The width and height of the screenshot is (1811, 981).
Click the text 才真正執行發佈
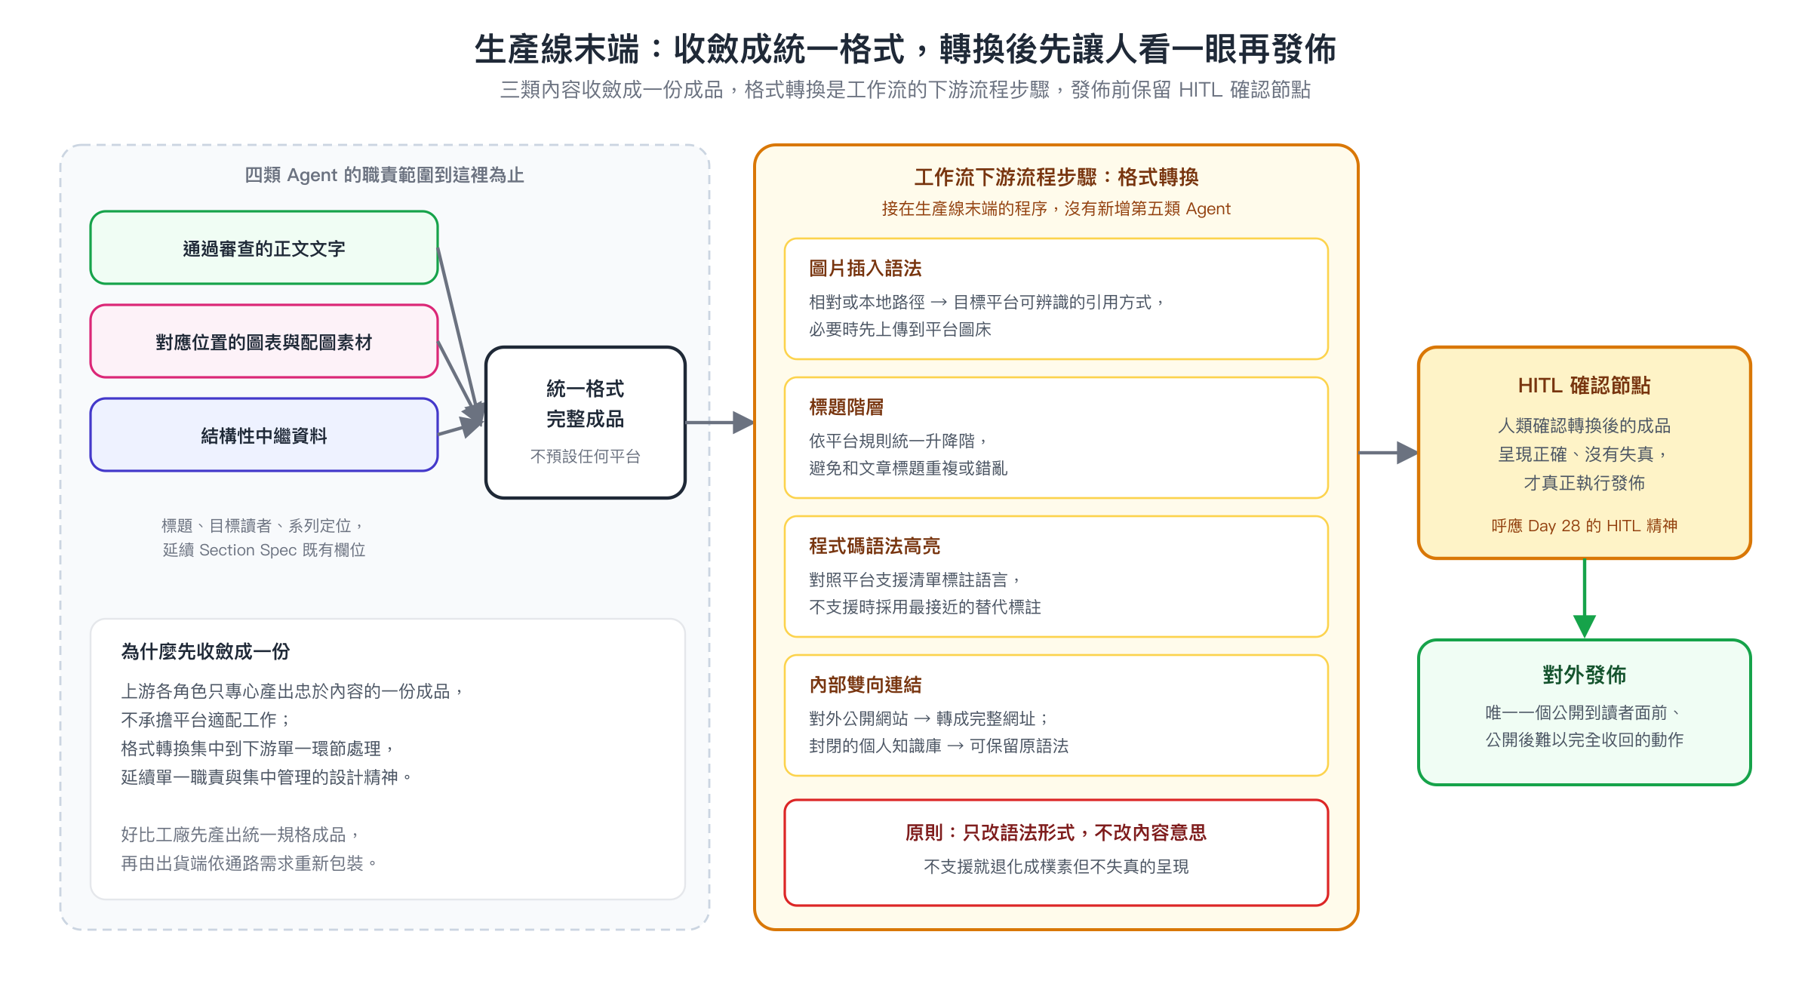[1585, 483]
